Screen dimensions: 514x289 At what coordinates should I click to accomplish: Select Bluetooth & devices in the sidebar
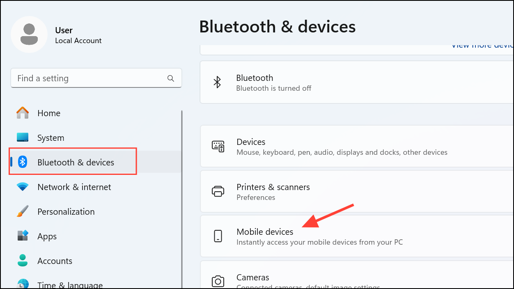(76, 162)
